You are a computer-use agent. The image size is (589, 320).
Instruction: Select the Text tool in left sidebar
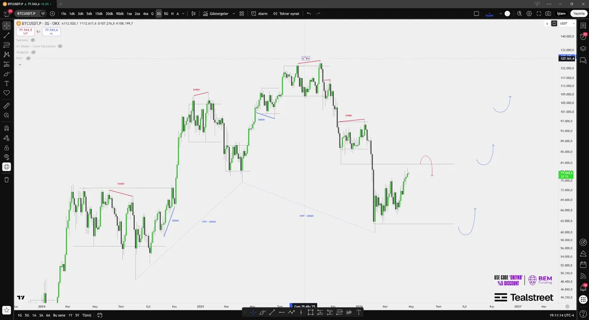pos(7,84)
